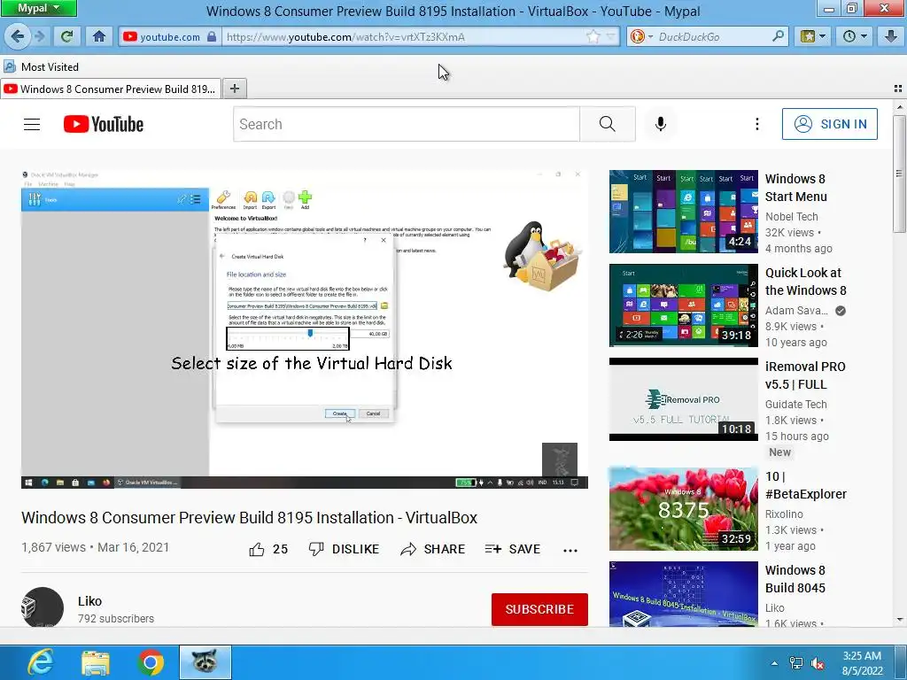
Task: Start voice search with microphone icon
Action: pyautogui.click(x=661, y=124)
